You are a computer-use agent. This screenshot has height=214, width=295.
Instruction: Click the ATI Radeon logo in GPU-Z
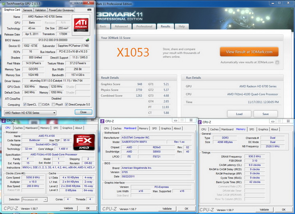coord(81,25)
